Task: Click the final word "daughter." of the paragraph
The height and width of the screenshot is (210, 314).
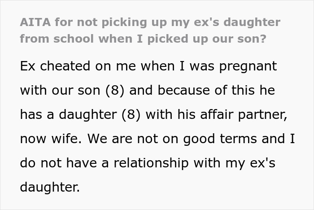Action: click(50, 187)
